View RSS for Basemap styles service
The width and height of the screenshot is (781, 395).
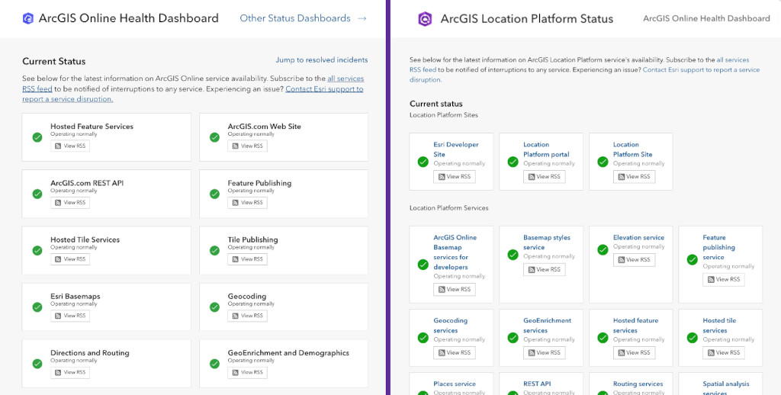pyautogui.click(x=544, y=269)
